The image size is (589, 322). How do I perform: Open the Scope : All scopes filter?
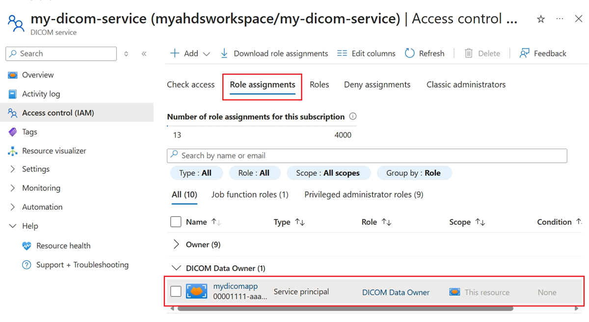pyautogui.click(x=328, y=173)
